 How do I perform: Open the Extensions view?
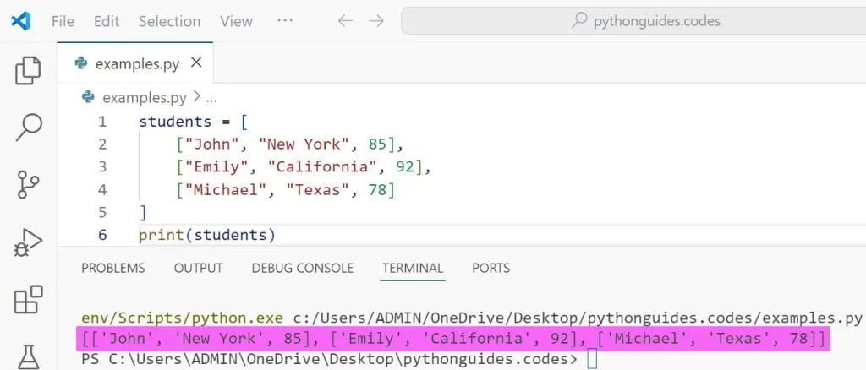tap(28, 299)
